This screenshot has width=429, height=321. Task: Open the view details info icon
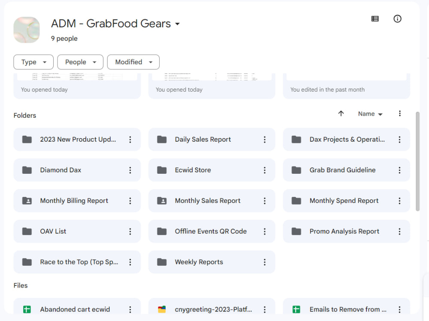pos(397,18)
